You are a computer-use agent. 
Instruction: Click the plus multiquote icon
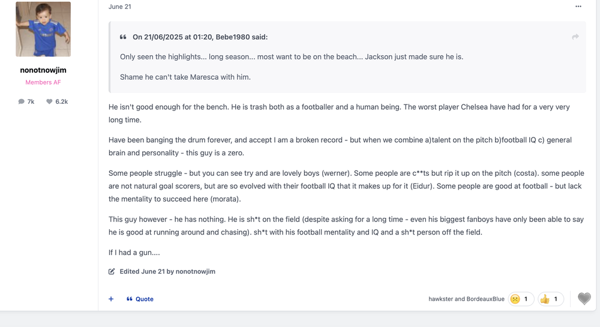point(111,299)
